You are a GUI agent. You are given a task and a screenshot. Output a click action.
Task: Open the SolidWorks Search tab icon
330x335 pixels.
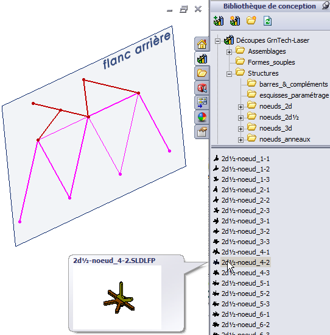[x=202, y=88]
